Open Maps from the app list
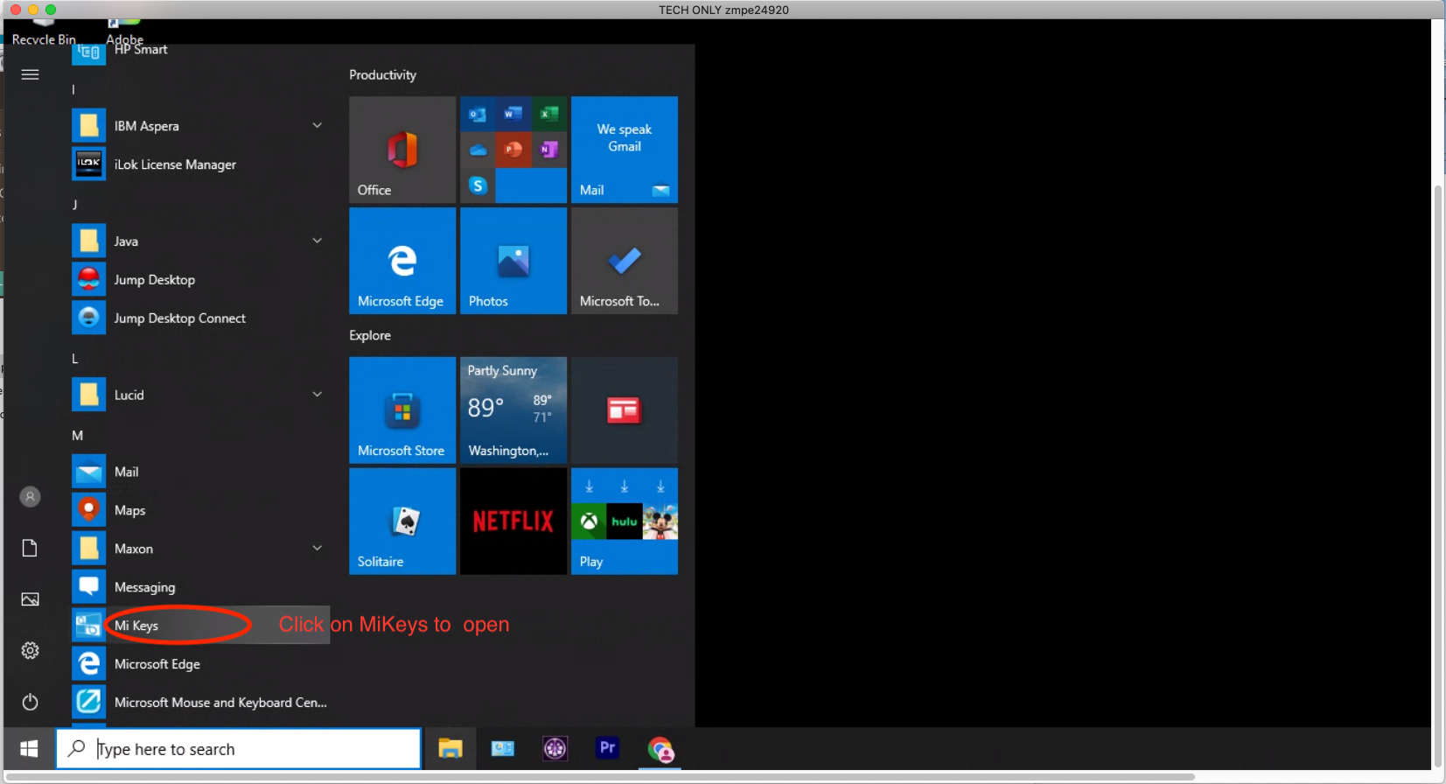 click(200, 510)
